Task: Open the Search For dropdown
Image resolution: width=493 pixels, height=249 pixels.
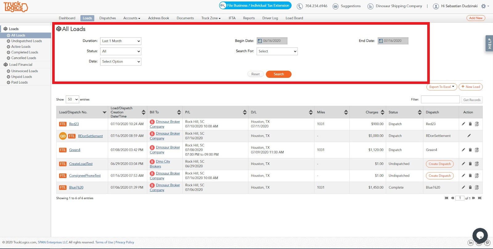Action: point(277,51)
